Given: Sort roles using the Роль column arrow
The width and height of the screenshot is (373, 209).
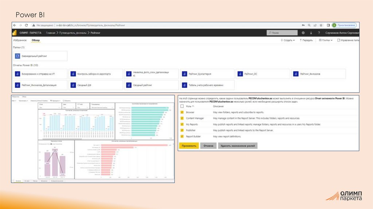Looking at the screenshot, I should click(193, 106).
